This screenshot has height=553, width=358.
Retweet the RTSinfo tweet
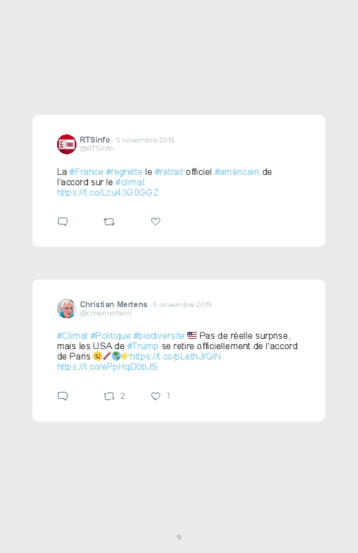[109, 222]
